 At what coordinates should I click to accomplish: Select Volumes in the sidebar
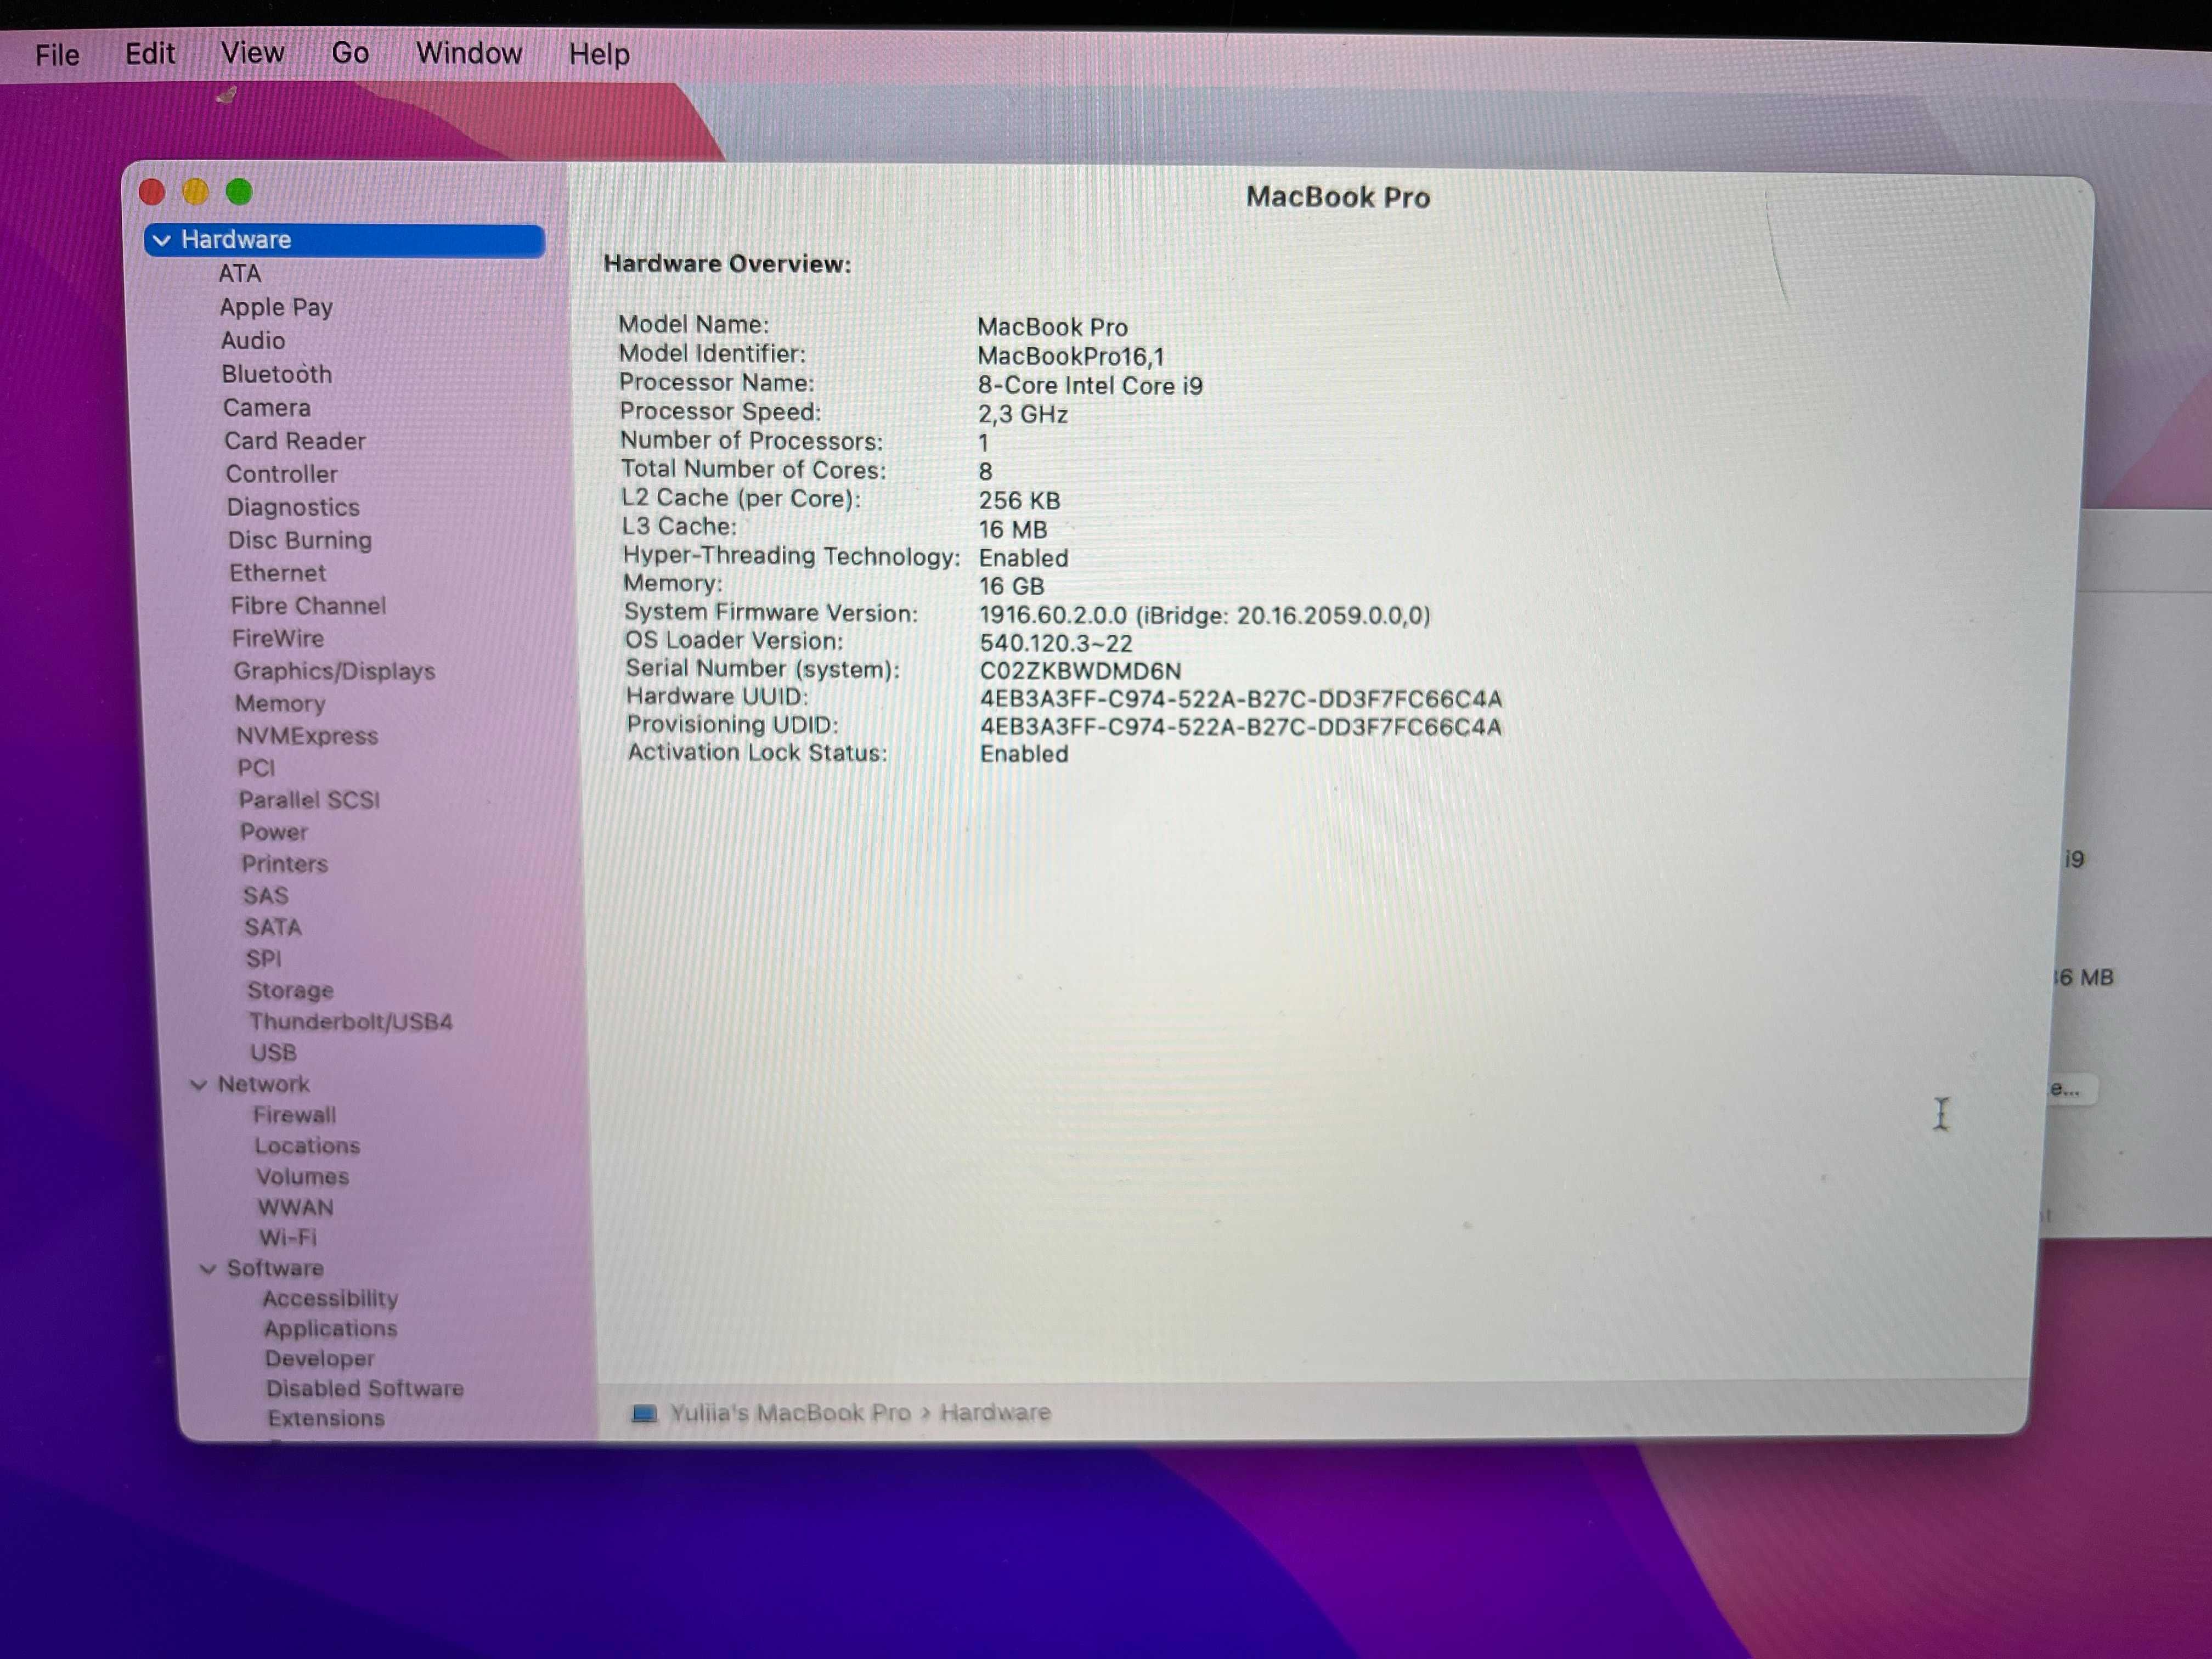pyautogui.click(x=302, y=1177)
